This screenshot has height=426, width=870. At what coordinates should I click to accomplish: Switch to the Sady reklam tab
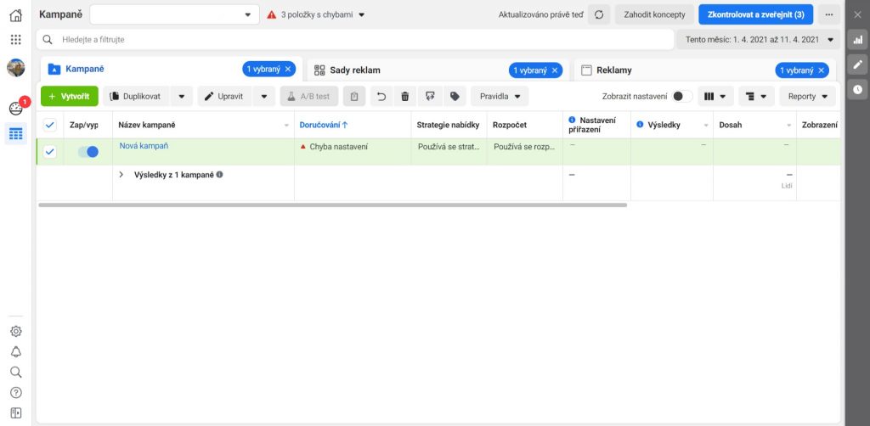point(355,70)
